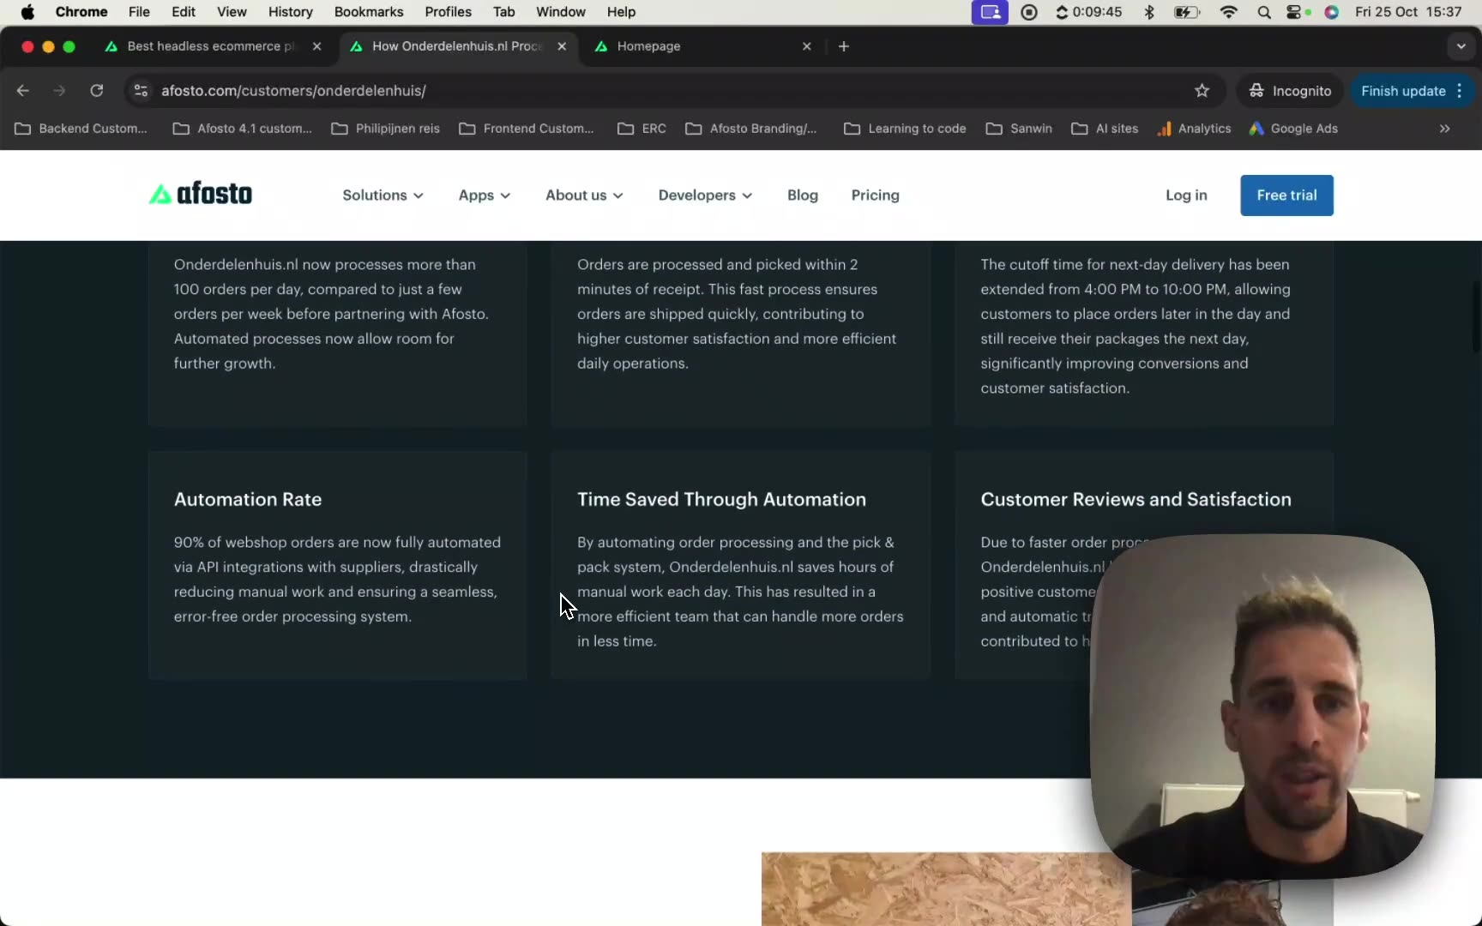Viewport: 1482px width, 926px height.
Task: Click the site information icon in the address bar
Action: coord(140,91)
